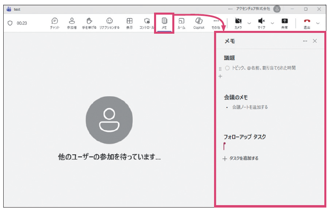330x210 pixels.
Task: Unmute the microphone (マイク)
Action: (x=261, y=23)
